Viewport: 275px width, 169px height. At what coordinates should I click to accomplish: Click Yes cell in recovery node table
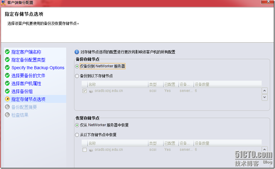point(168,150)
